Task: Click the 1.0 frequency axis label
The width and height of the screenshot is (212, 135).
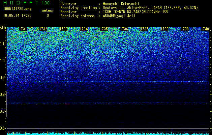Action: point(3,61)
